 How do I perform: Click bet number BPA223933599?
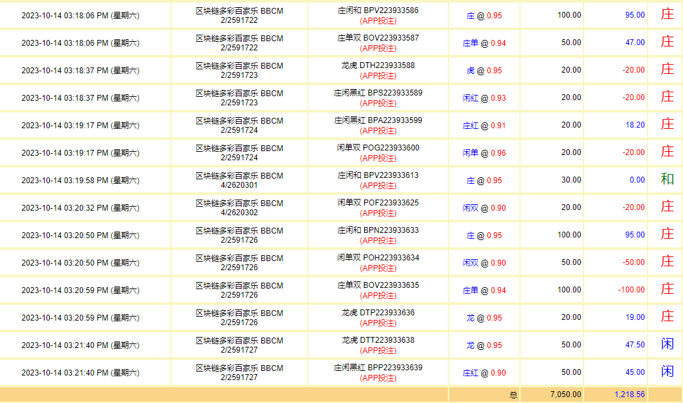[x=378, y=120]
